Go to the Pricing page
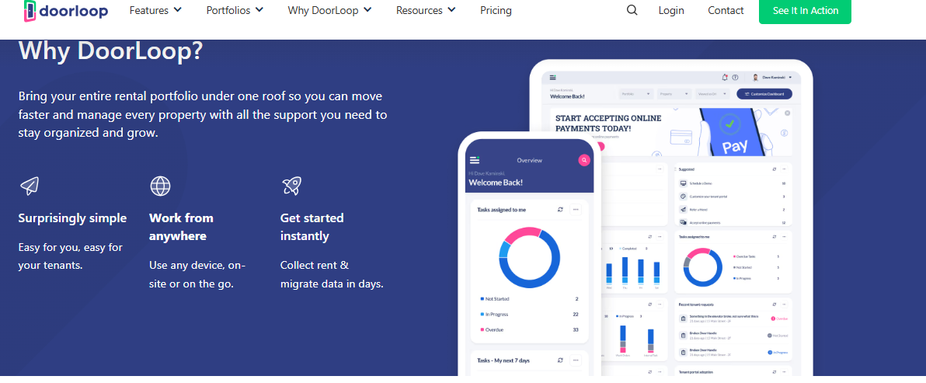926x383 pixels. tap(496, 10)
